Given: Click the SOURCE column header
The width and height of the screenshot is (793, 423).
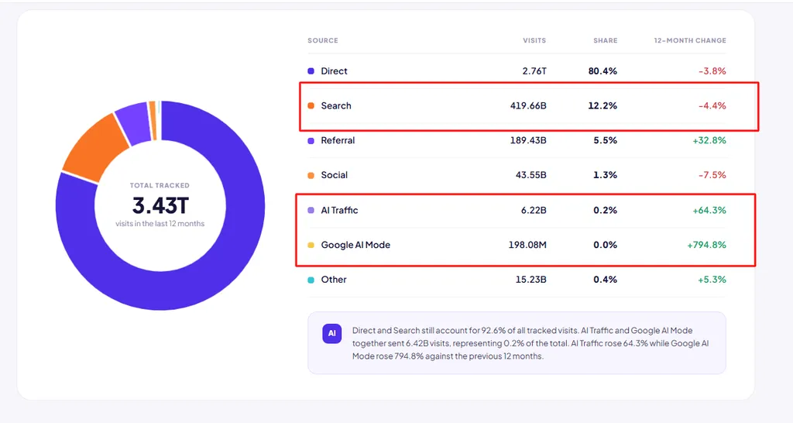Looking at the screenshot, I should pyautogui.click(x=323, y=40).
